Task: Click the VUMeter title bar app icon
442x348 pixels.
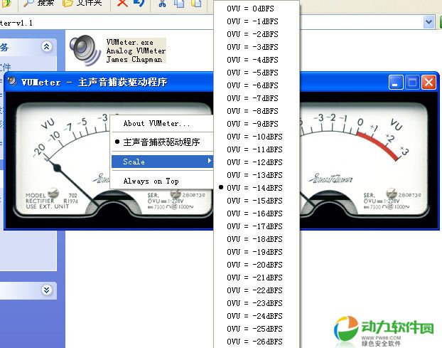Action: (12, 83)
